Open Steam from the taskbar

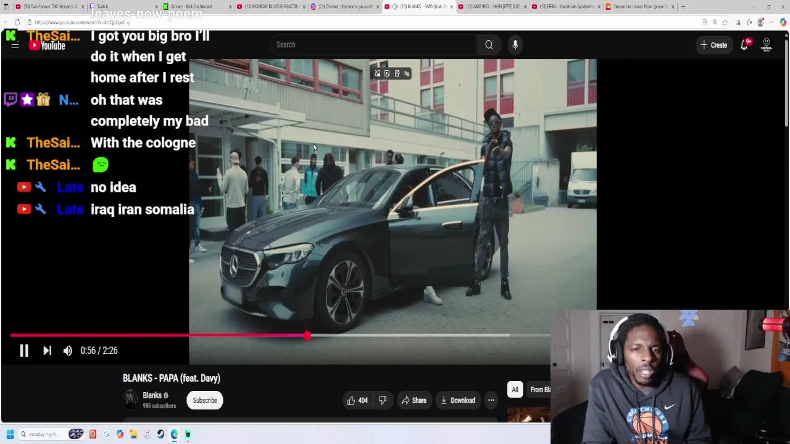[x=160, y=434]
